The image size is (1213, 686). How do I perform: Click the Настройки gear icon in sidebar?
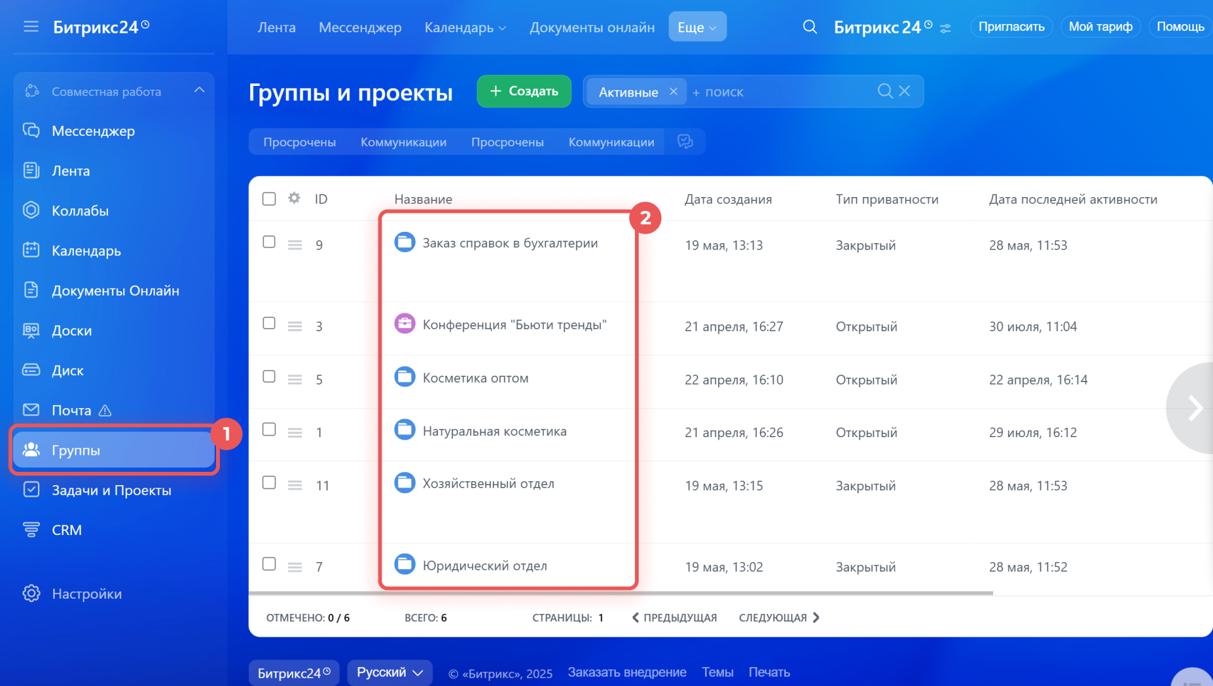tap(31, 593)
